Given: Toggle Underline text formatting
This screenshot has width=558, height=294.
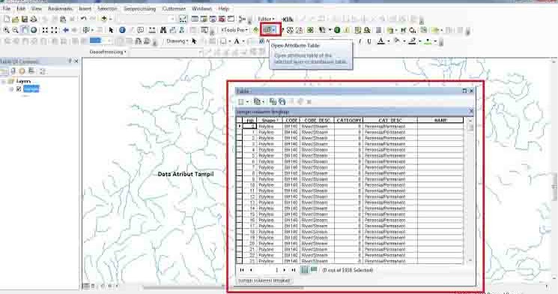Looking at the screenshot, I should [x=369, y=41].
